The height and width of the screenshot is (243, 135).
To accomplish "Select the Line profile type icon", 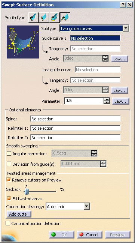I will (44, 18).
